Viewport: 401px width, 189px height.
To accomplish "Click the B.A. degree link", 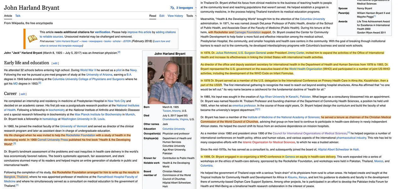I will [130, 75].
